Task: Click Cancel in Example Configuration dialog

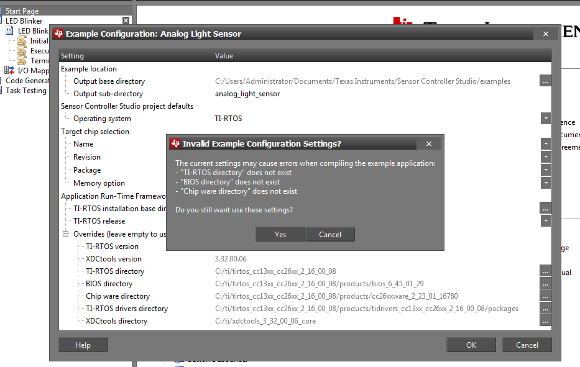Action: coord(527,345)
